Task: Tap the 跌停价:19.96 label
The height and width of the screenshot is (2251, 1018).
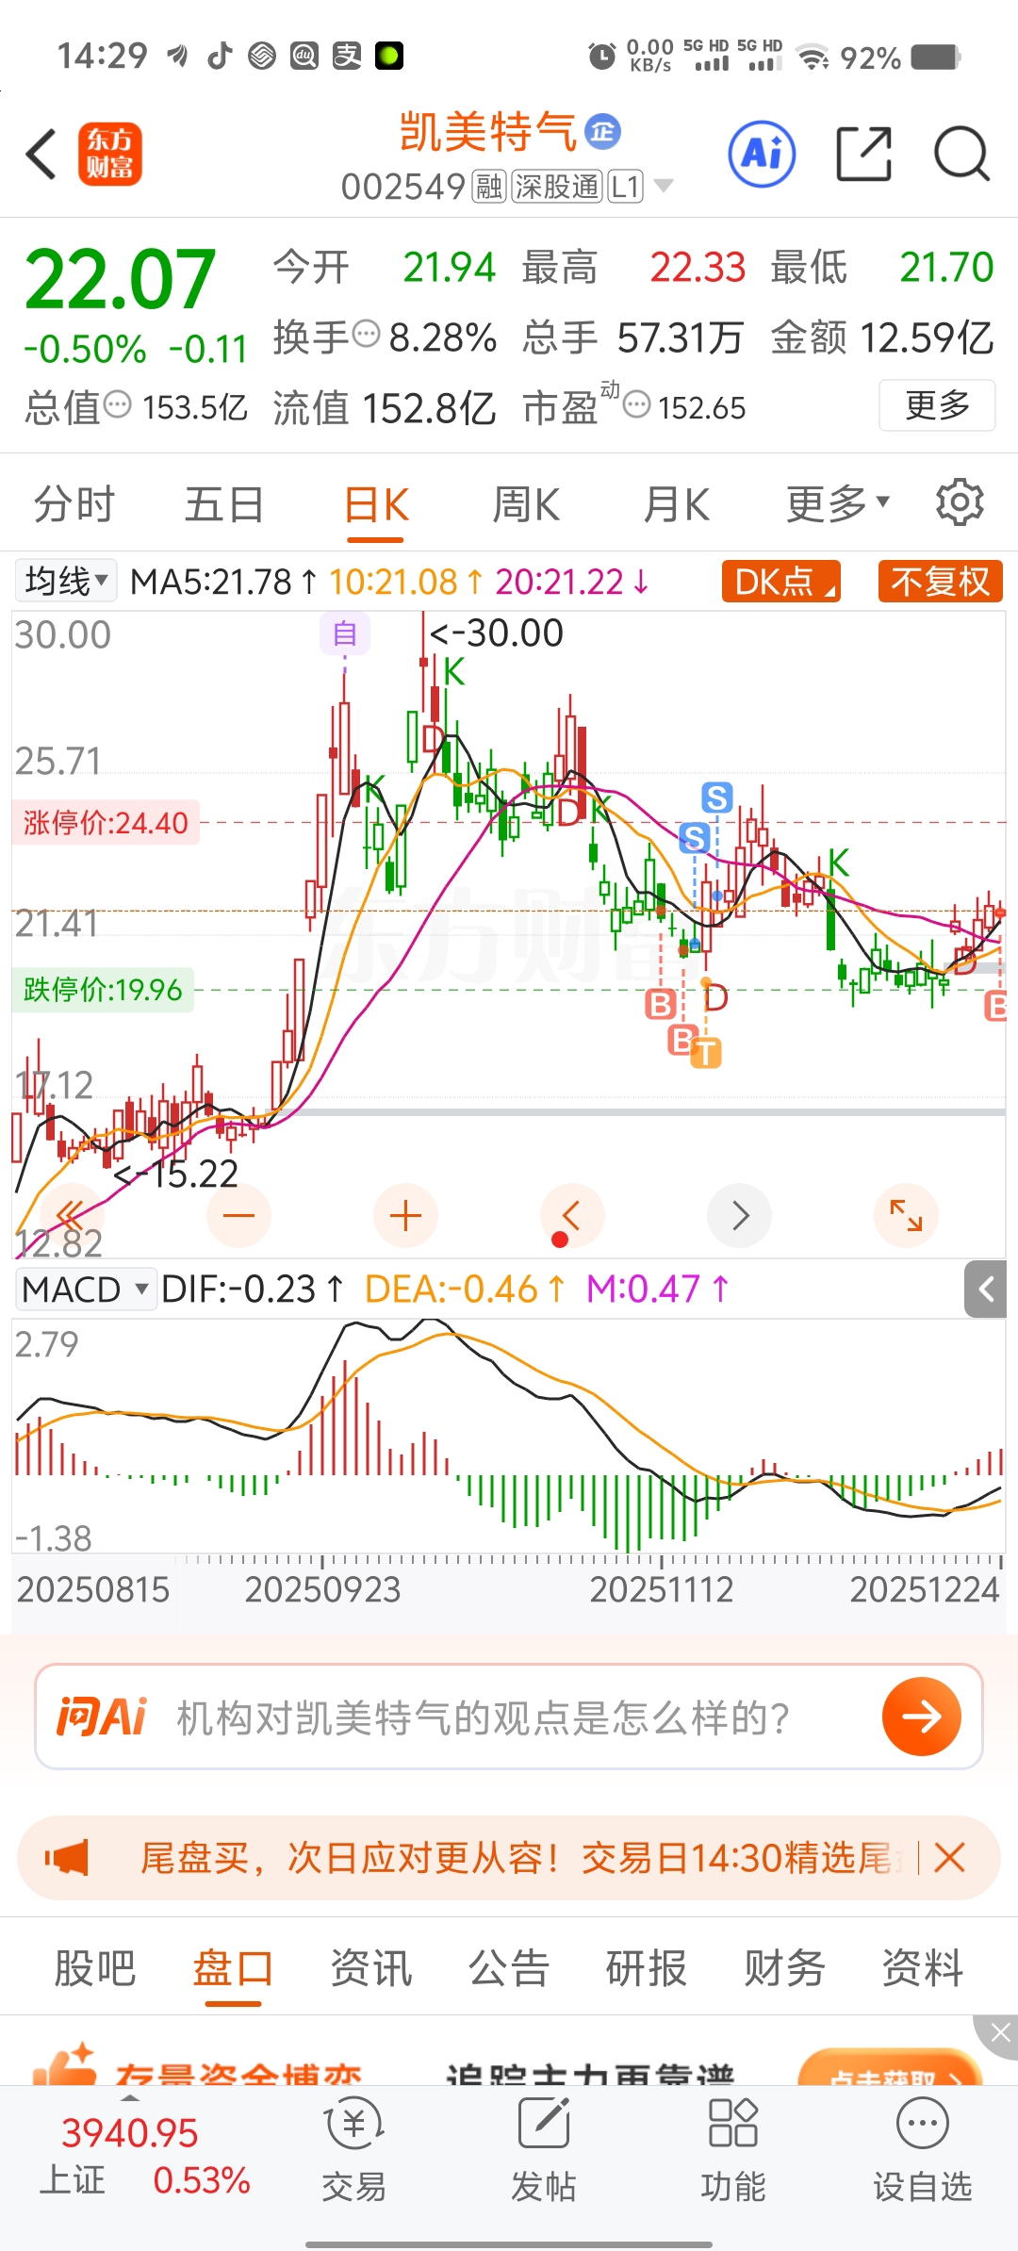Action: point(103,990)
